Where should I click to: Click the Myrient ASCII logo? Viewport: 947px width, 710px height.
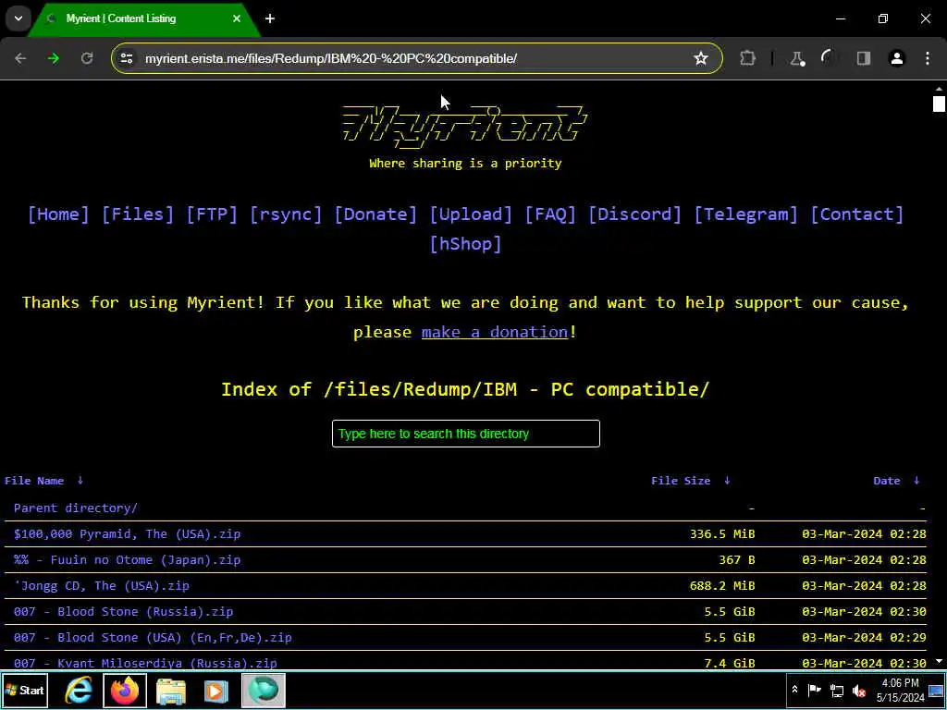(x=465, y=126)
